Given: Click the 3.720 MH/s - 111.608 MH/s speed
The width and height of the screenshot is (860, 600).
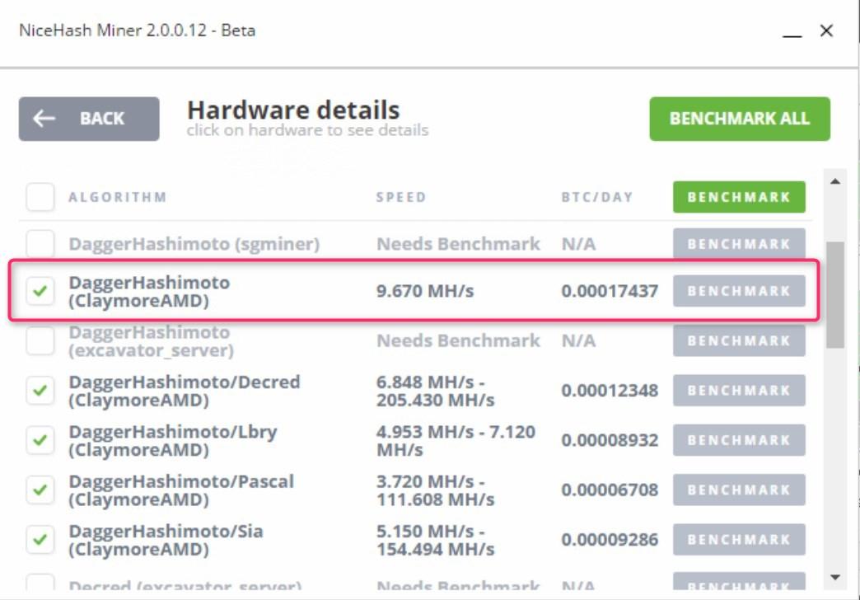Looking at the screenshot, I should [x=435, y=490].
